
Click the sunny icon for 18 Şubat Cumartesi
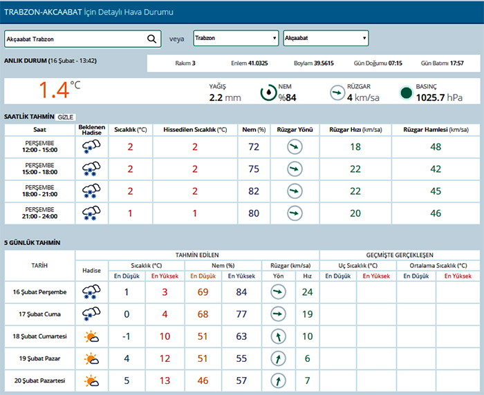click(91, 336)
